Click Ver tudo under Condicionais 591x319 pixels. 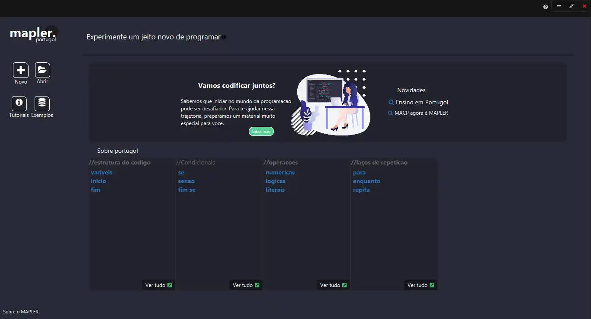(246, 285)
